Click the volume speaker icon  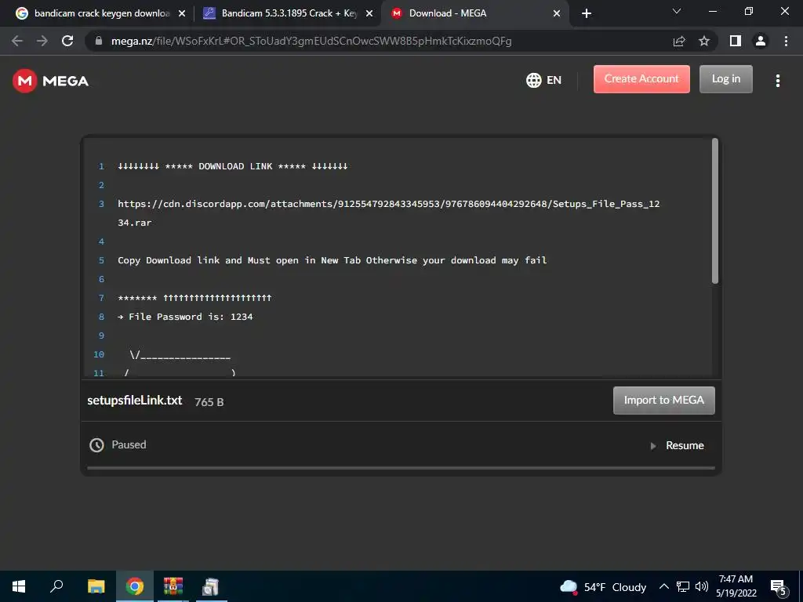[702, 586]
